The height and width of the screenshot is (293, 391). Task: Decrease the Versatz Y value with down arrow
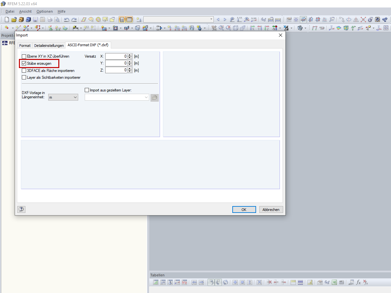coord(130,65)
